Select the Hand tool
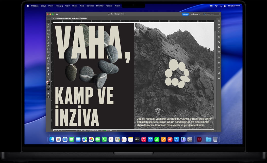267x163 pixels. [x=48, y=74]
